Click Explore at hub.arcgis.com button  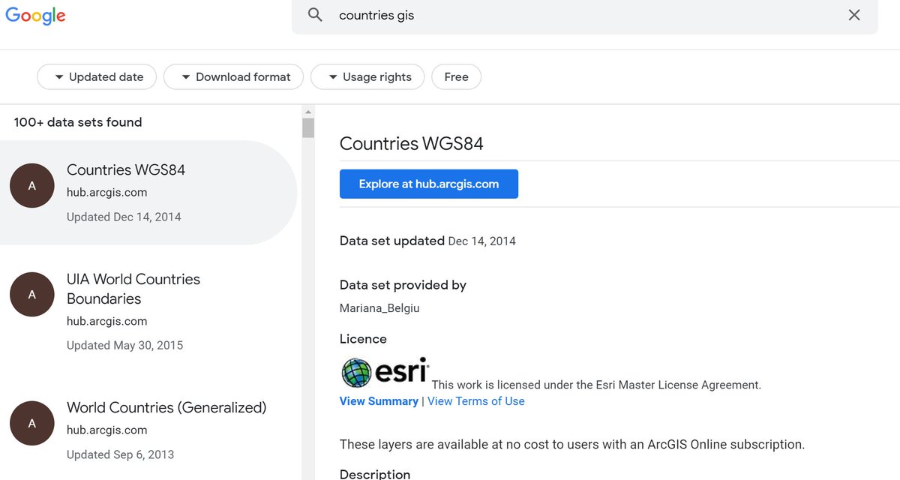click(429, 184)
